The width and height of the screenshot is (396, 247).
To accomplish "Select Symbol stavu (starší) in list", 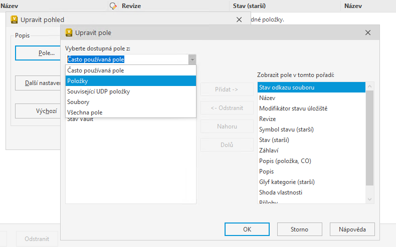I will click(x=312, y=129).
